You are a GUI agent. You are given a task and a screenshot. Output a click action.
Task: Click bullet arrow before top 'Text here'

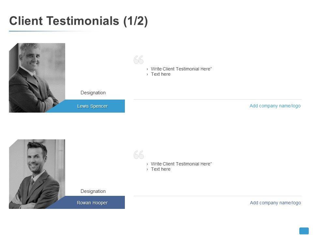[147, 74]
